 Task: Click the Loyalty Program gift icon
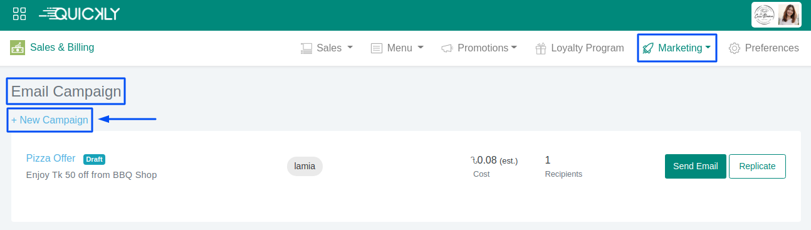pos(541,48)
